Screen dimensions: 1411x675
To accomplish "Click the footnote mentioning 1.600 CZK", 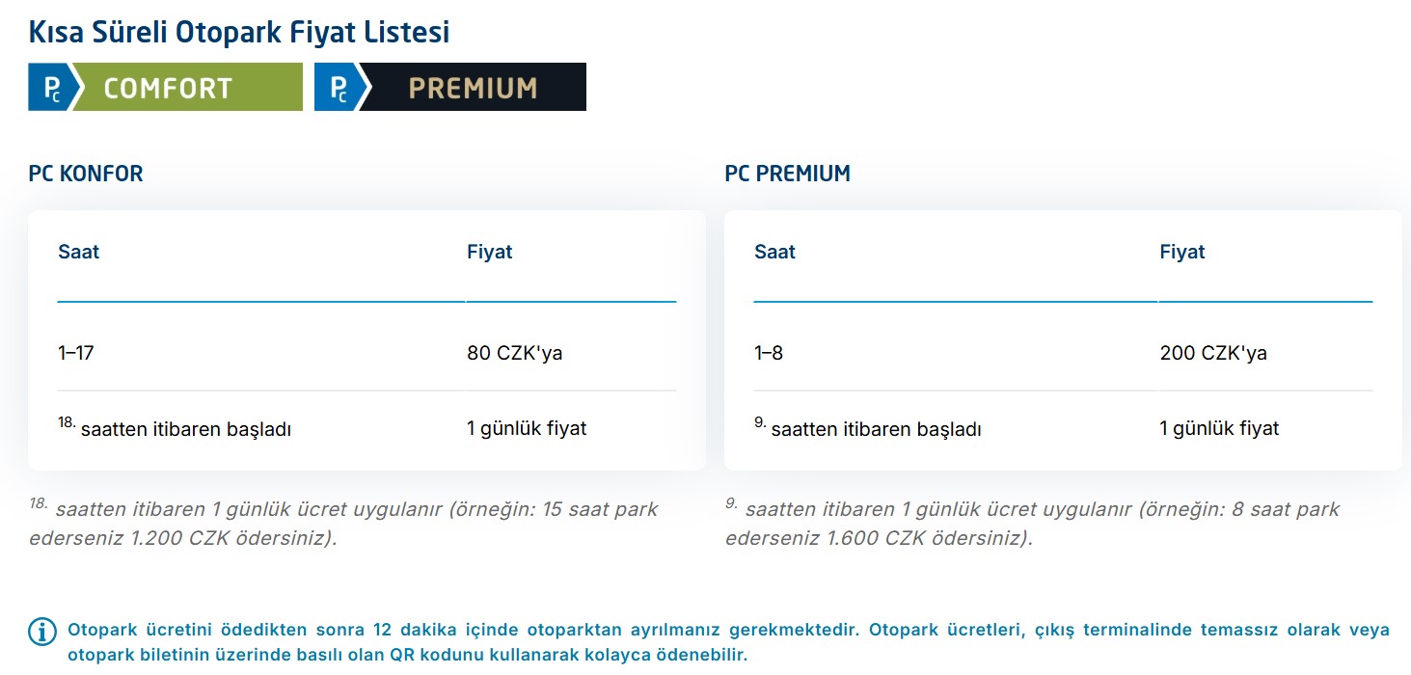I will pos(1032,523).
